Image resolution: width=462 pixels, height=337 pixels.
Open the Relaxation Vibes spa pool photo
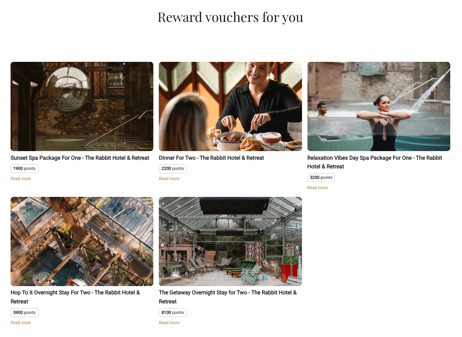click(x=379, y=106)
